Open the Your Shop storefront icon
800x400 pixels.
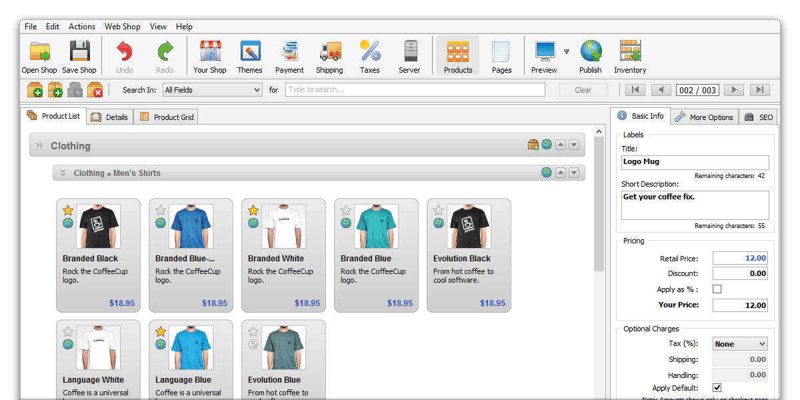pos(210,51)
